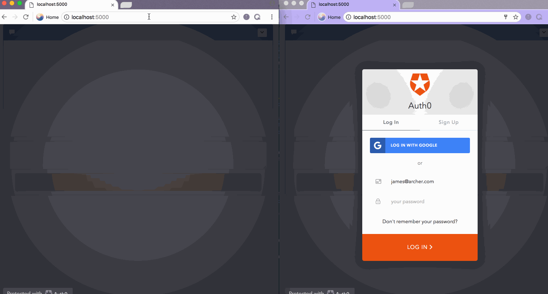Viewport: 548px width, 294px height.
Task: Open a new tab in right window
Action: tap(408, 5)
